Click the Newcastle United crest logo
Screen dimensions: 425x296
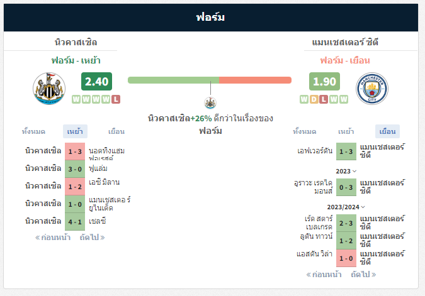tap(49, 88)
